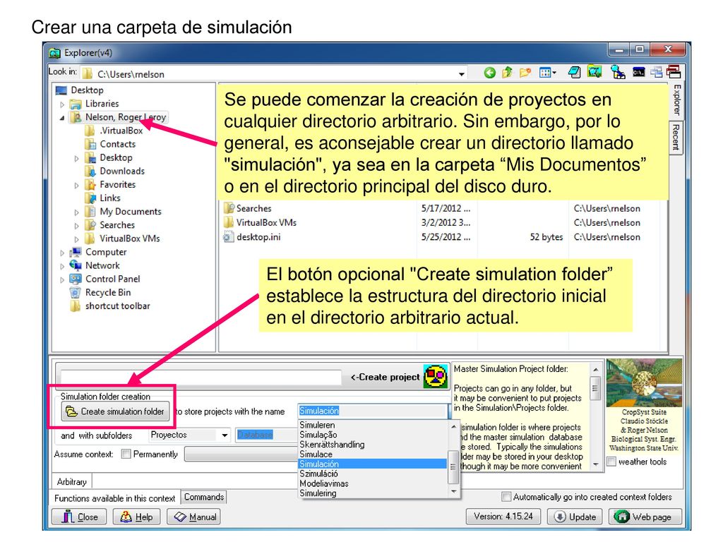This screenshot has height=542, width=723.
Task: Open the Look in path dropdown
Action: click(462, 73)
